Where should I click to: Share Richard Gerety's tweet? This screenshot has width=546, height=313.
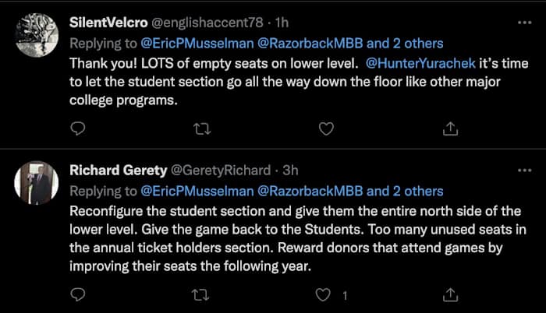pos(450,295)
